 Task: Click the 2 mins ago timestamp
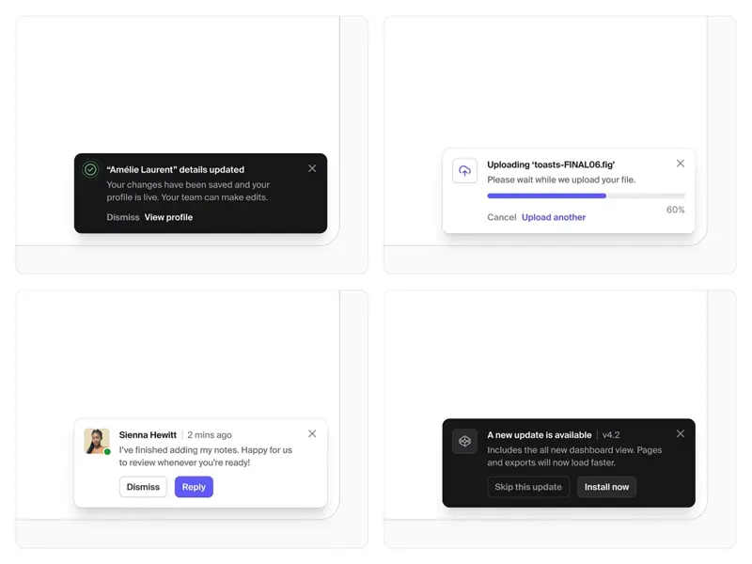tap(208, 434)
